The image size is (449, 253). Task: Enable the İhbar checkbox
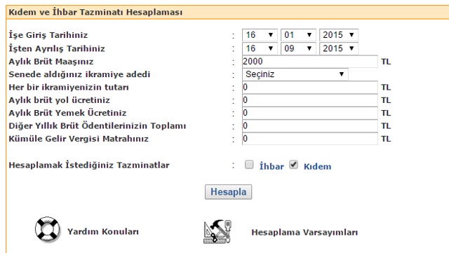click(x=249, y=165)
